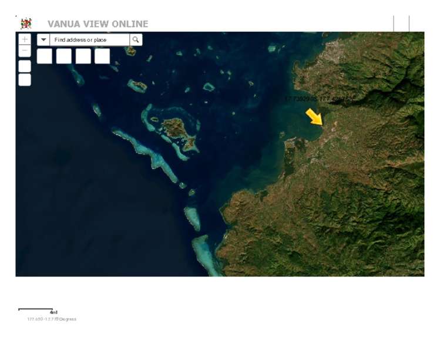440x340 pixels.
Task: Click the 'Degrees' coordinate readout
Action: (x=52, y=319)
